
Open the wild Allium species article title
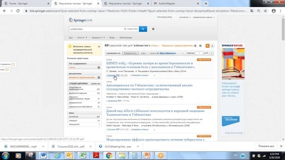(155, 112)
